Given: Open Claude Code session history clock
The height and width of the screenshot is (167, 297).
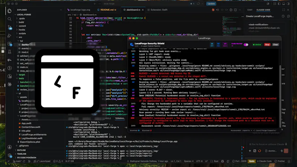Looking at the screenshot, I should (x=283, y=16).
